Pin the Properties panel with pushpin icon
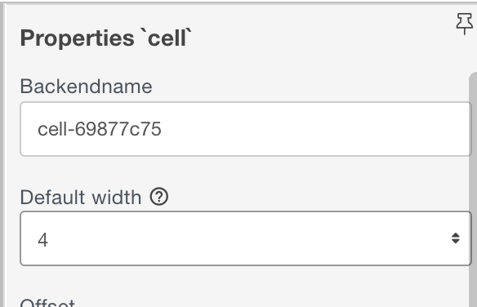Screen dimensions: 477x307 (464, 24)
